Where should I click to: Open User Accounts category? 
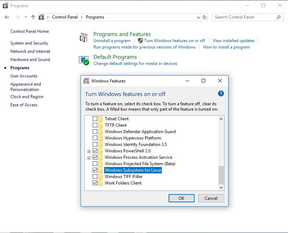(x=24, y=76)
